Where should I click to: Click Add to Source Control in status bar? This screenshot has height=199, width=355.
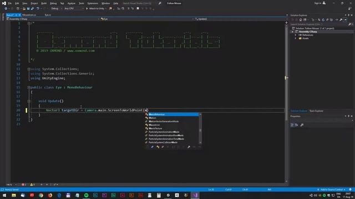coord(331,190)
